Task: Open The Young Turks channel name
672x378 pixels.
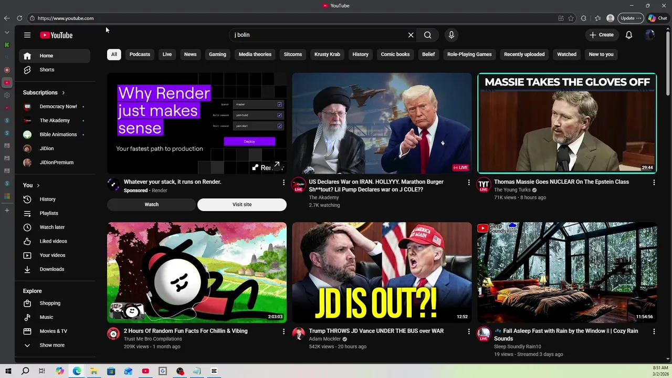Action: 512,190
